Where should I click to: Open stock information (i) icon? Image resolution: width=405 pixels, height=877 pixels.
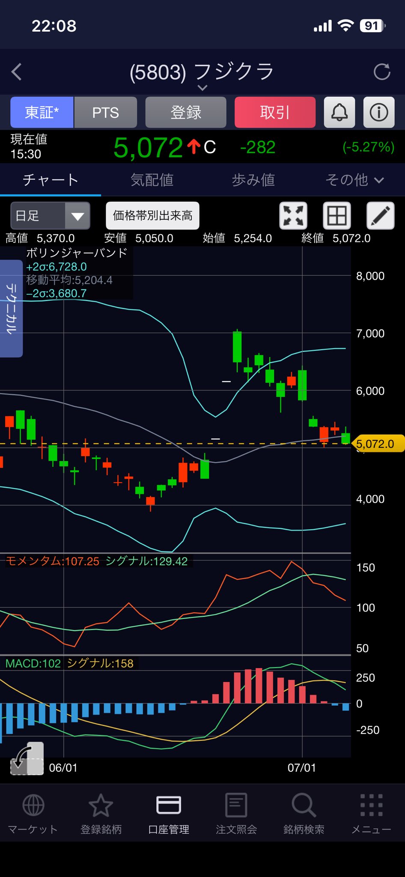(379, 112)
